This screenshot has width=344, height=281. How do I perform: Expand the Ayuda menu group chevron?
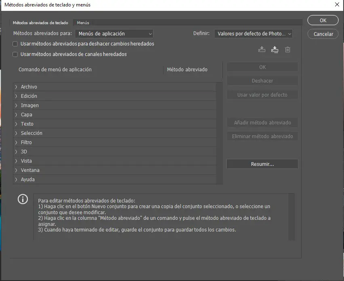pyautogui.click(x=16, y=179)
